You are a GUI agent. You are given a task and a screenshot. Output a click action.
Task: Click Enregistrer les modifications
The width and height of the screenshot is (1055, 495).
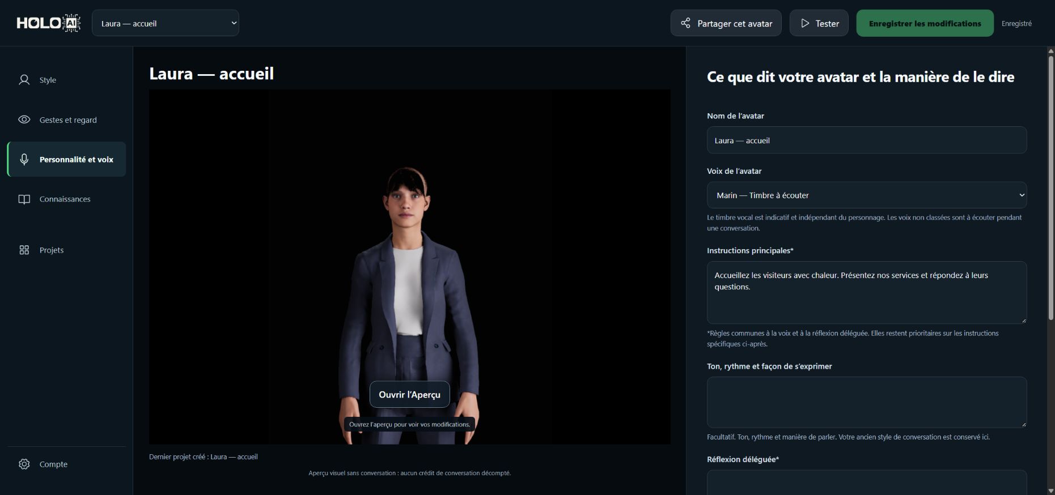tap(925, 23)
